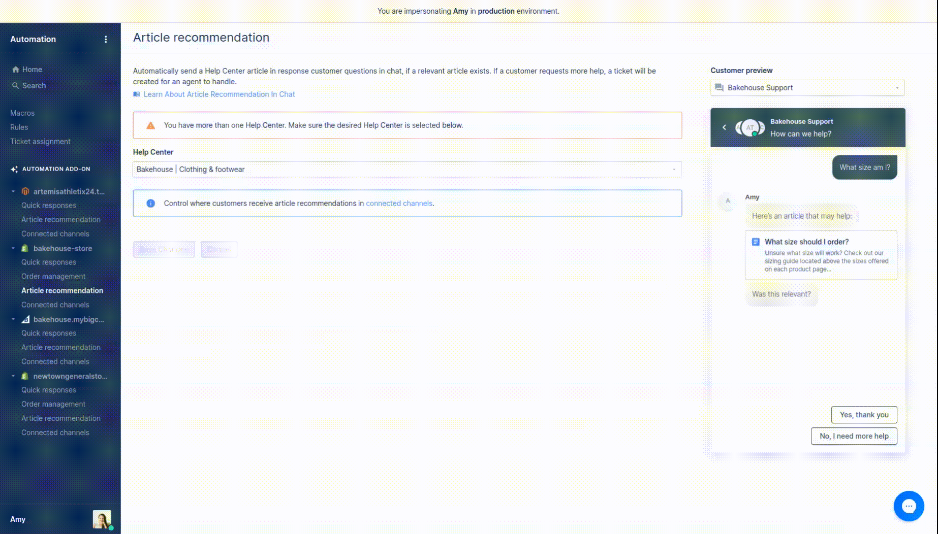Click Amy's avatar circle in chat preview

click(x=728, y=202)
